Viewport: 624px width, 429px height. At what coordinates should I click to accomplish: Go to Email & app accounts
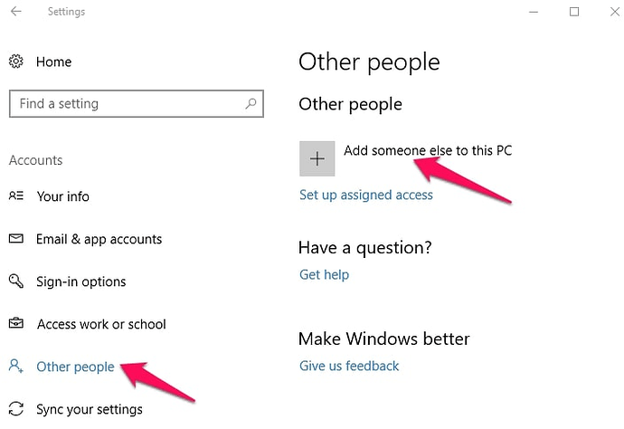[x=99, y=239]
